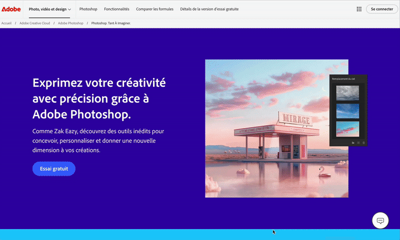Image resolution: width=400 pixels, height=240 pixels.
Task: Open Détails de la version d'essai gratuite
Action: pyautogui.click(x=209, y=9)
